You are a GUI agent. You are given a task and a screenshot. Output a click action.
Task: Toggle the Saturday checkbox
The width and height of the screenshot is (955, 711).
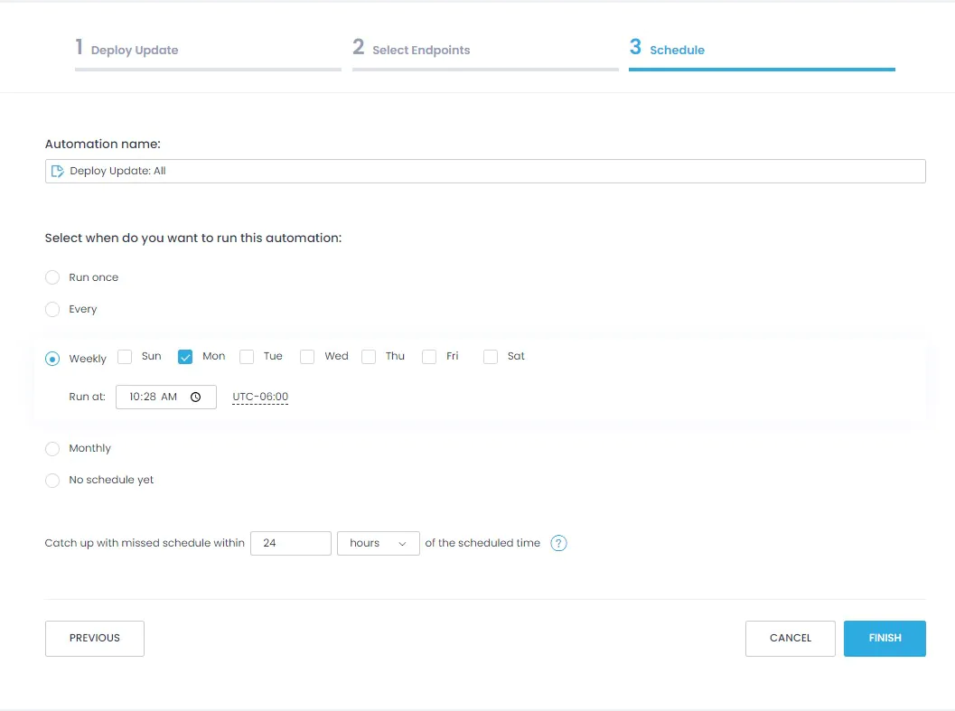490,356
